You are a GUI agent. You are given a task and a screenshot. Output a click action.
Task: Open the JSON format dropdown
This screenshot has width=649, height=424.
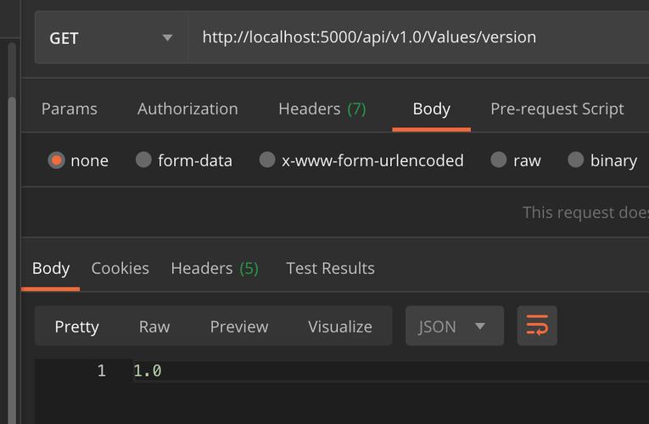454,326
